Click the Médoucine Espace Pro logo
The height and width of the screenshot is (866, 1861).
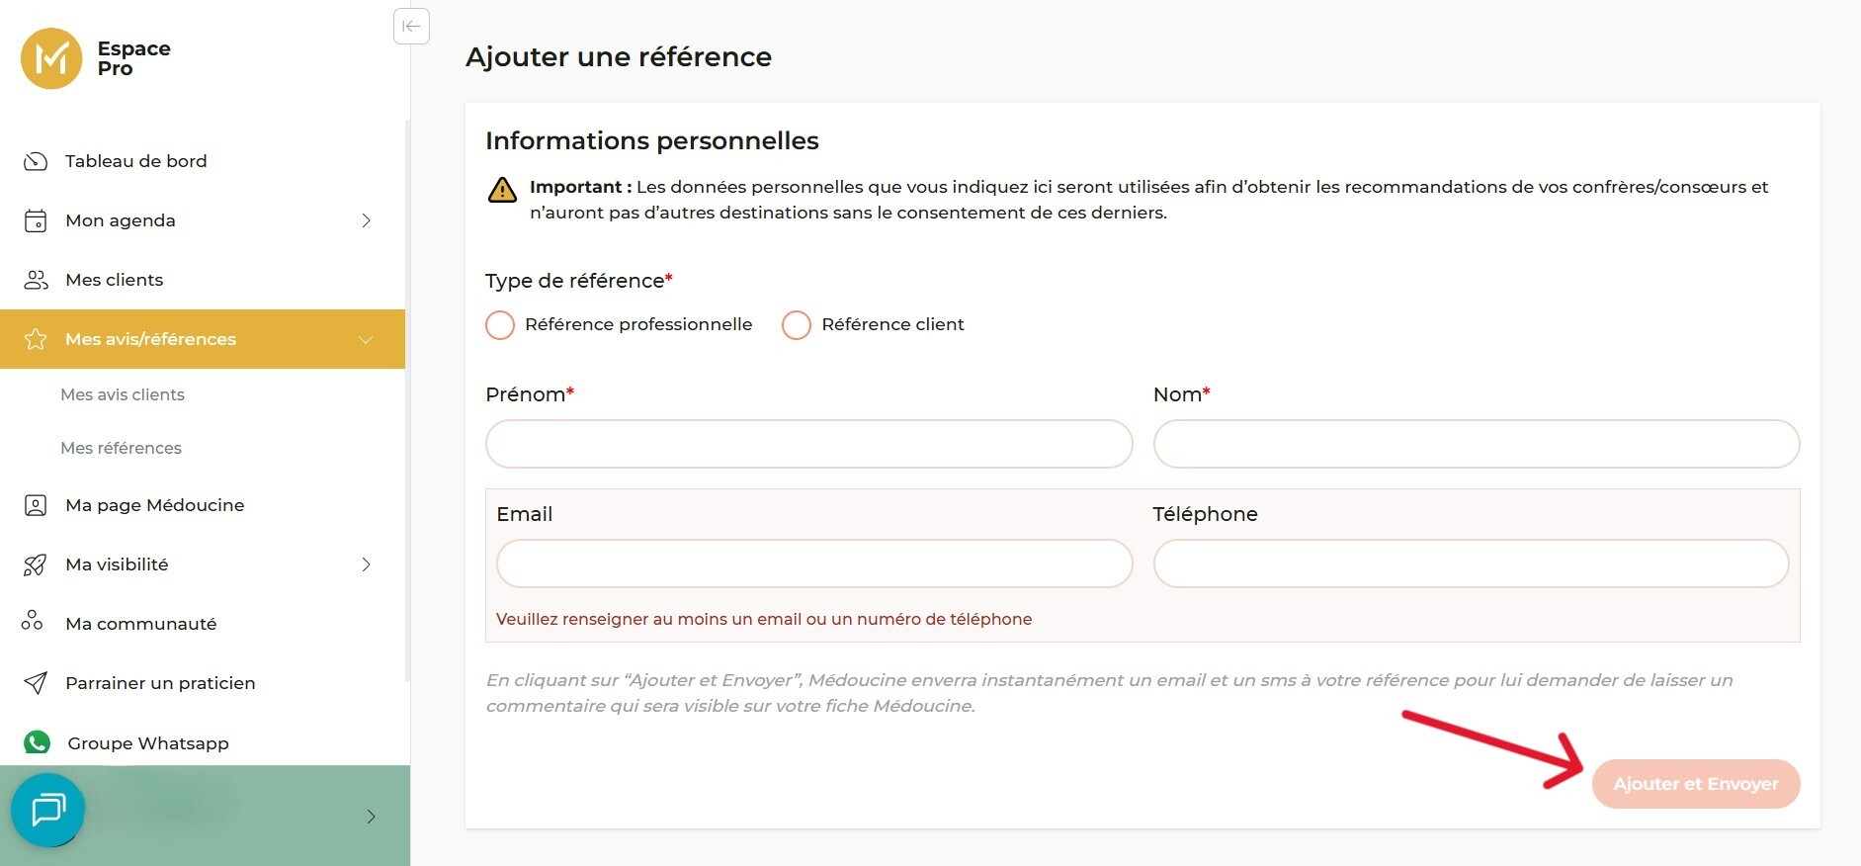[x=51, y=58]
